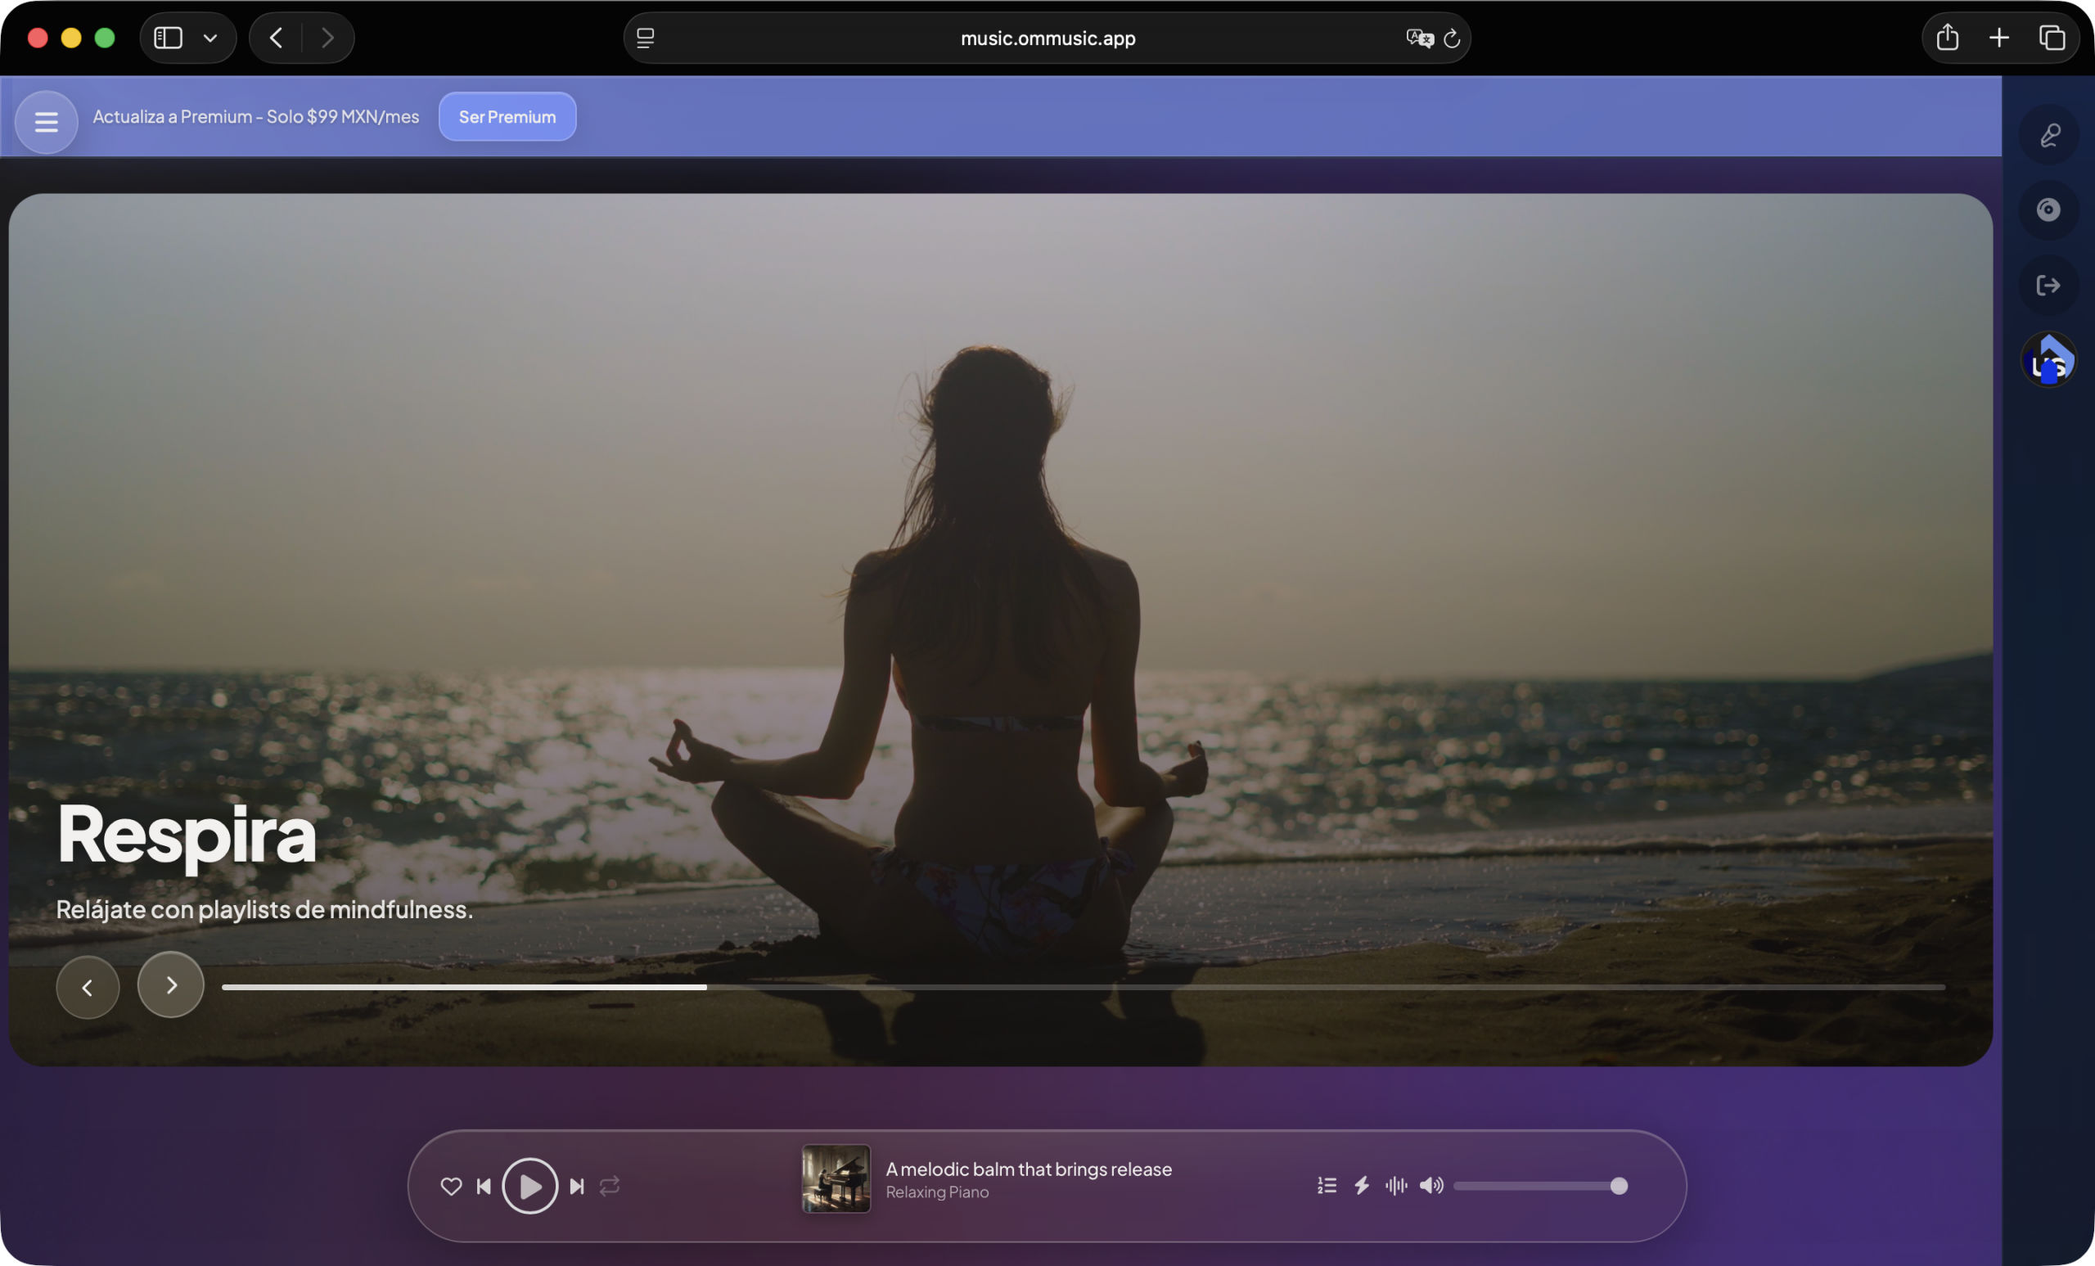This screenshot has width=2095, height=1266.
Task: Expand the sidebar dropdown chevron
Action: [210, 38]
